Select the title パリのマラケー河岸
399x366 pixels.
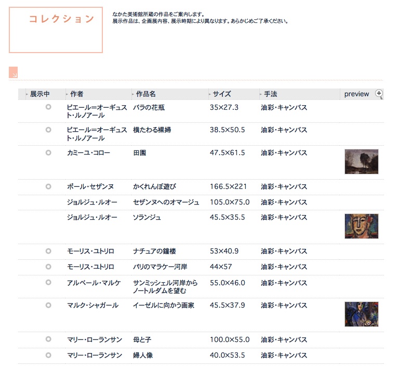pos(160,267)
